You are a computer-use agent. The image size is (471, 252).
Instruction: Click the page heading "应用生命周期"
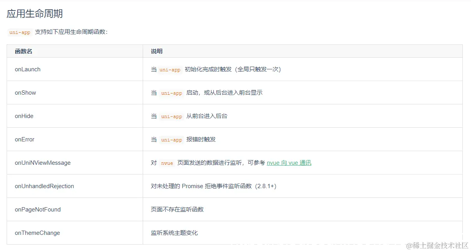[35, 13]
